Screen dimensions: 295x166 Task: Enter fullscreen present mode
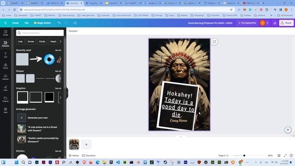(x=285, y=155)
